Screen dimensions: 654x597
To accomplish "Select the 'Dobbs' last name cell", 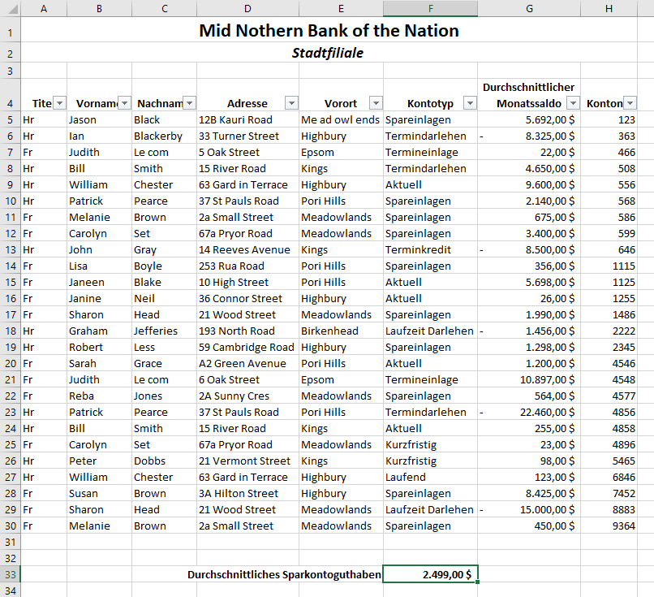I will (x=165, y=461).
